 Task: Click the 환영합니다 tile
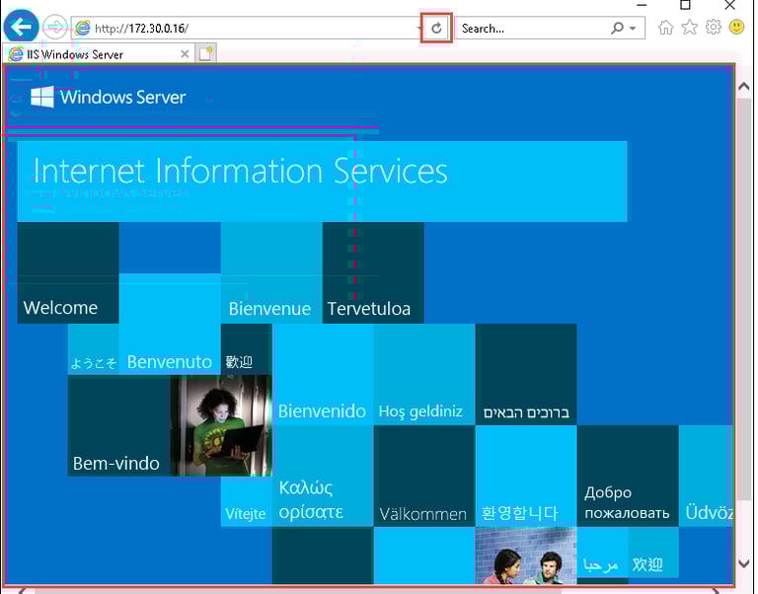click(526, 476)
